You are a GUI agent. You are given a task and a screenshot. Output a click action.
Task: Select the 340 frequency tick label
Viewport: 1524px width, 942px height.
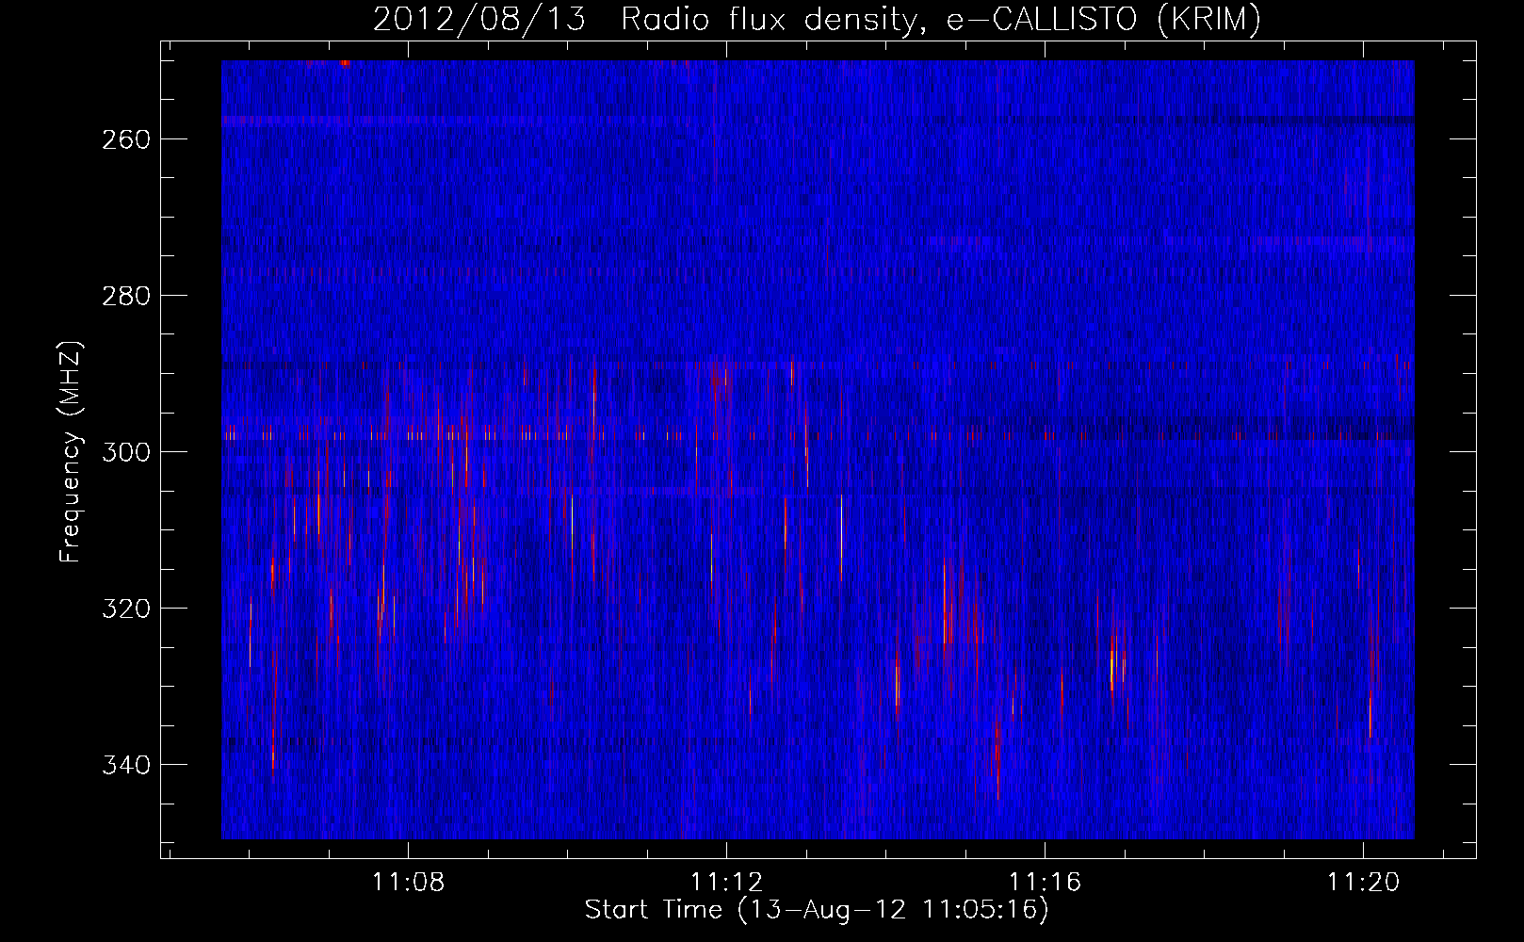[x=125, y=765]
